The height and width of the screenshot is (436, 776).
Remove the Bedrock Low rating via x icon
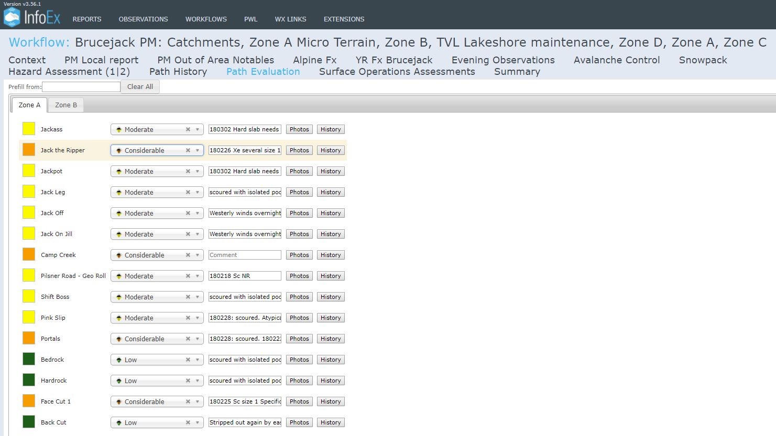[x=188, y=360]
